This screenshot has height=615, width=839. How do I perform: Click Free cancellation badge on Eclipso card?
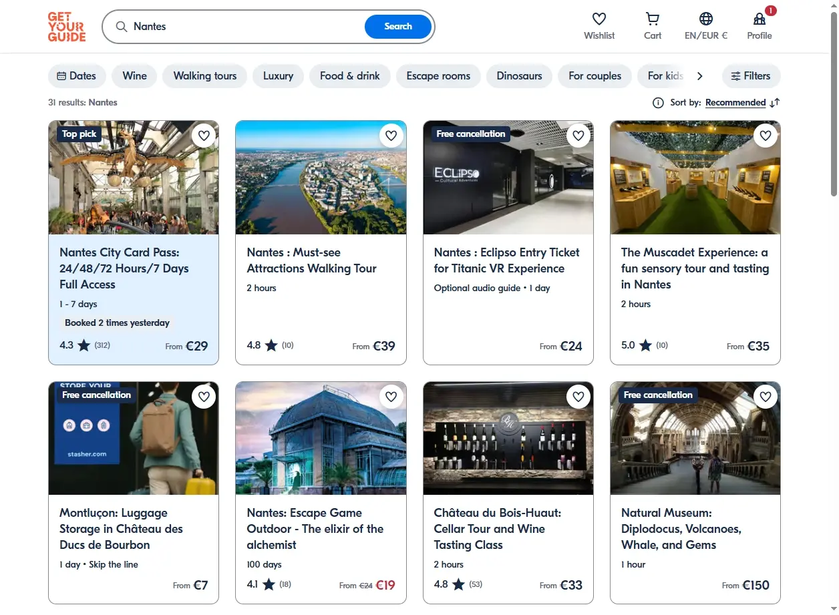471,134
